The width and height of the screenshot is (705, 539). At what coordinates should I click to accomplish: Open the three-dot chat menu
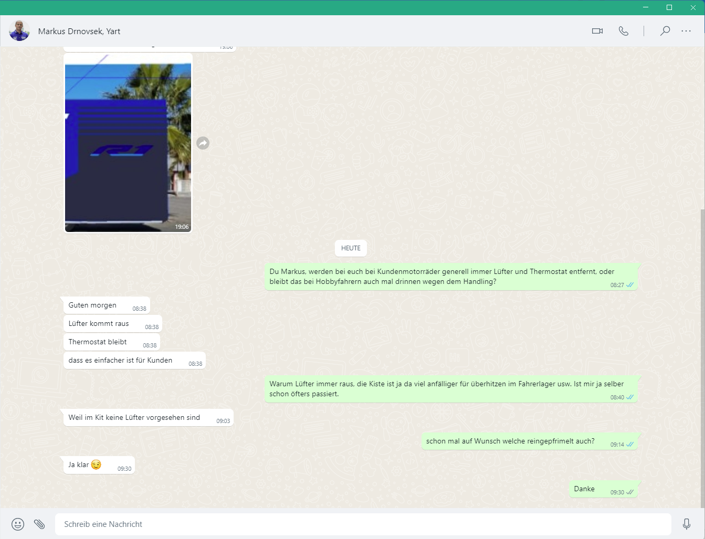pyautogui.click(x=686, y=31)
